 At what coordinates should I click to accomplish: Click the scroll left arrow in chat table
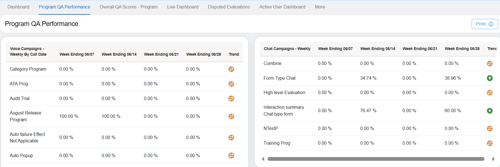point(263,159)
